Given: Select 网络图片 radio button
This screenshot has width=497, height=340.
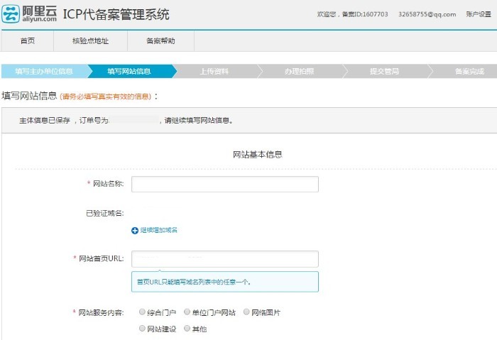Looking at the screenshot, I should click(x=246, y=312).
